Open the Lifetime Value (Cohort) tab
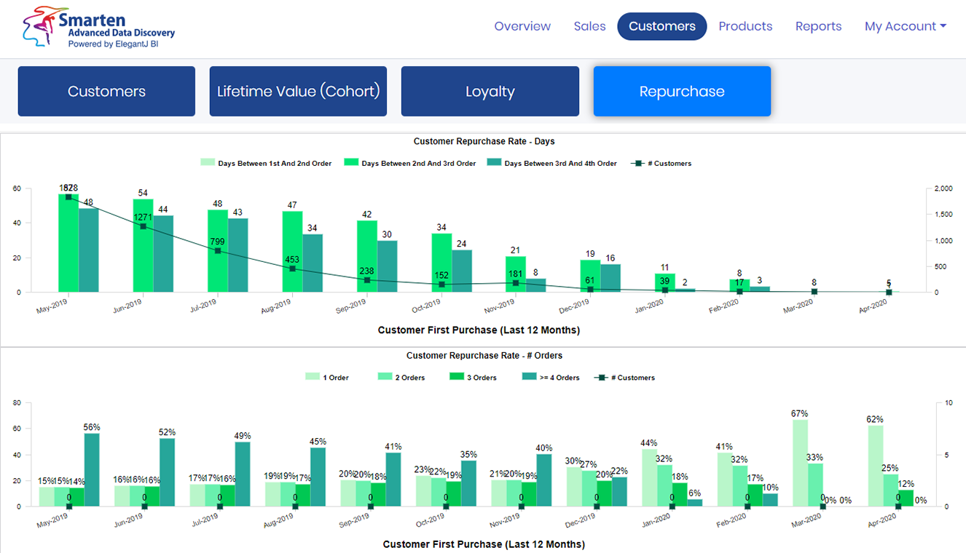The height and width of the screenshot is (553, 966). [299, 92]
